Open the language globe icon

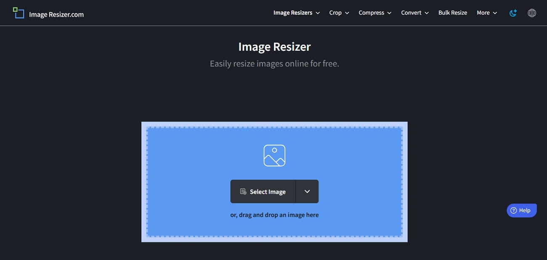[532, 13]
